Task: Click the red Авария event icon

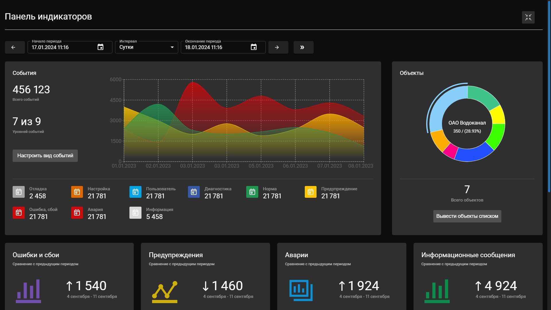Action: (x=77, y=213)
